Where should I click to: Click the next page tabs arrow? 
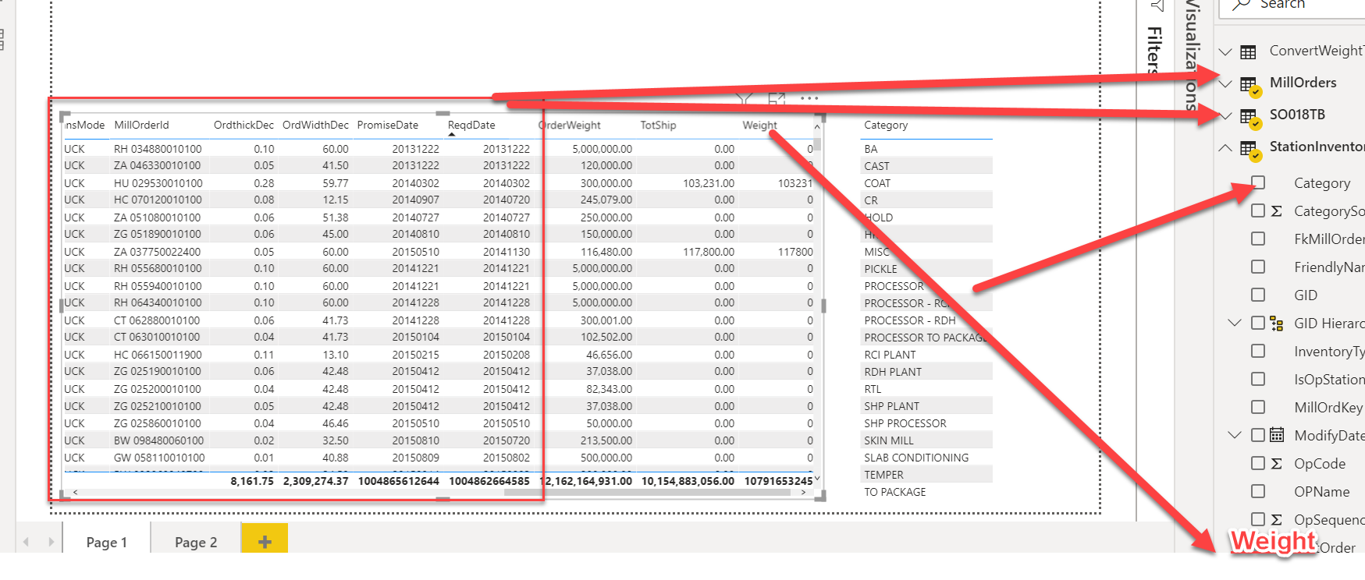coord(52,542)
